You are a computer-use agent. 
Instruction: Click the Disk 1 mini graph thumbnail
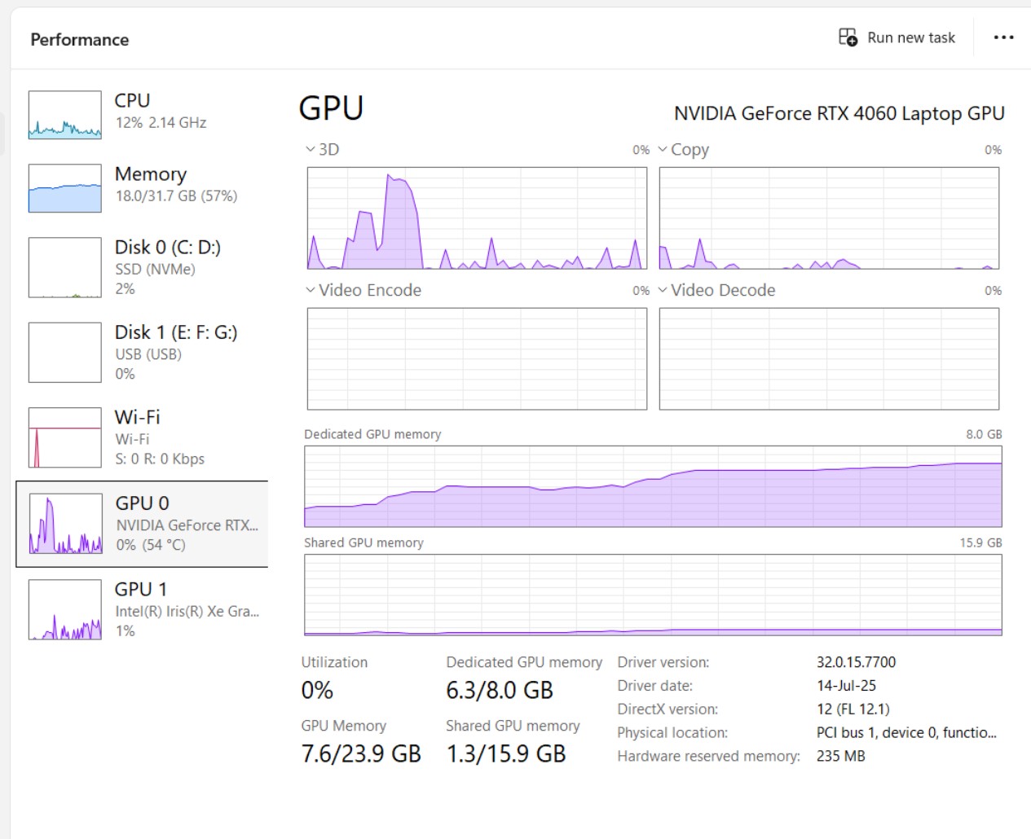65,352
